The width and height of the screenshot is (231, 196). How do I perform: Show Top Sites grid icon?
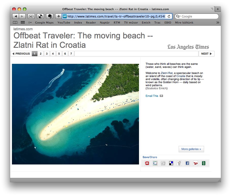point(23,23)
